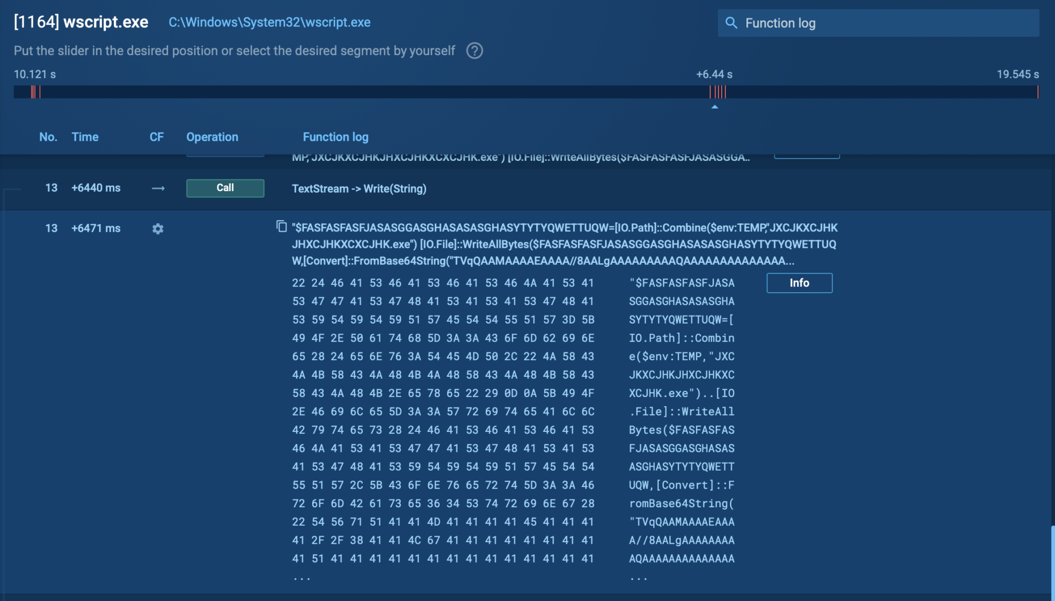Click the vertical scrollbar thumb at right
Viewport: 1055px width, 601px height.
1052,562
